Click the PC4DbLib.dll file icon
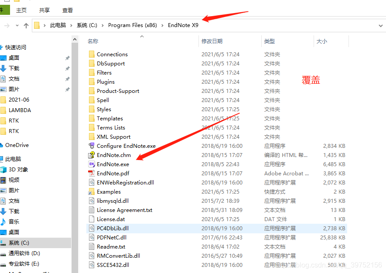The image size is (386, 273). (x=92, y=228)
